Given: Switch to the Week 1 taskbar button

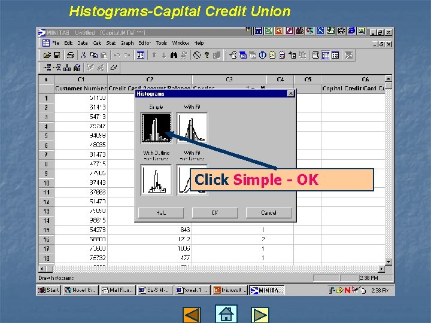Looking at the screenshot, I should pos(192,290).
